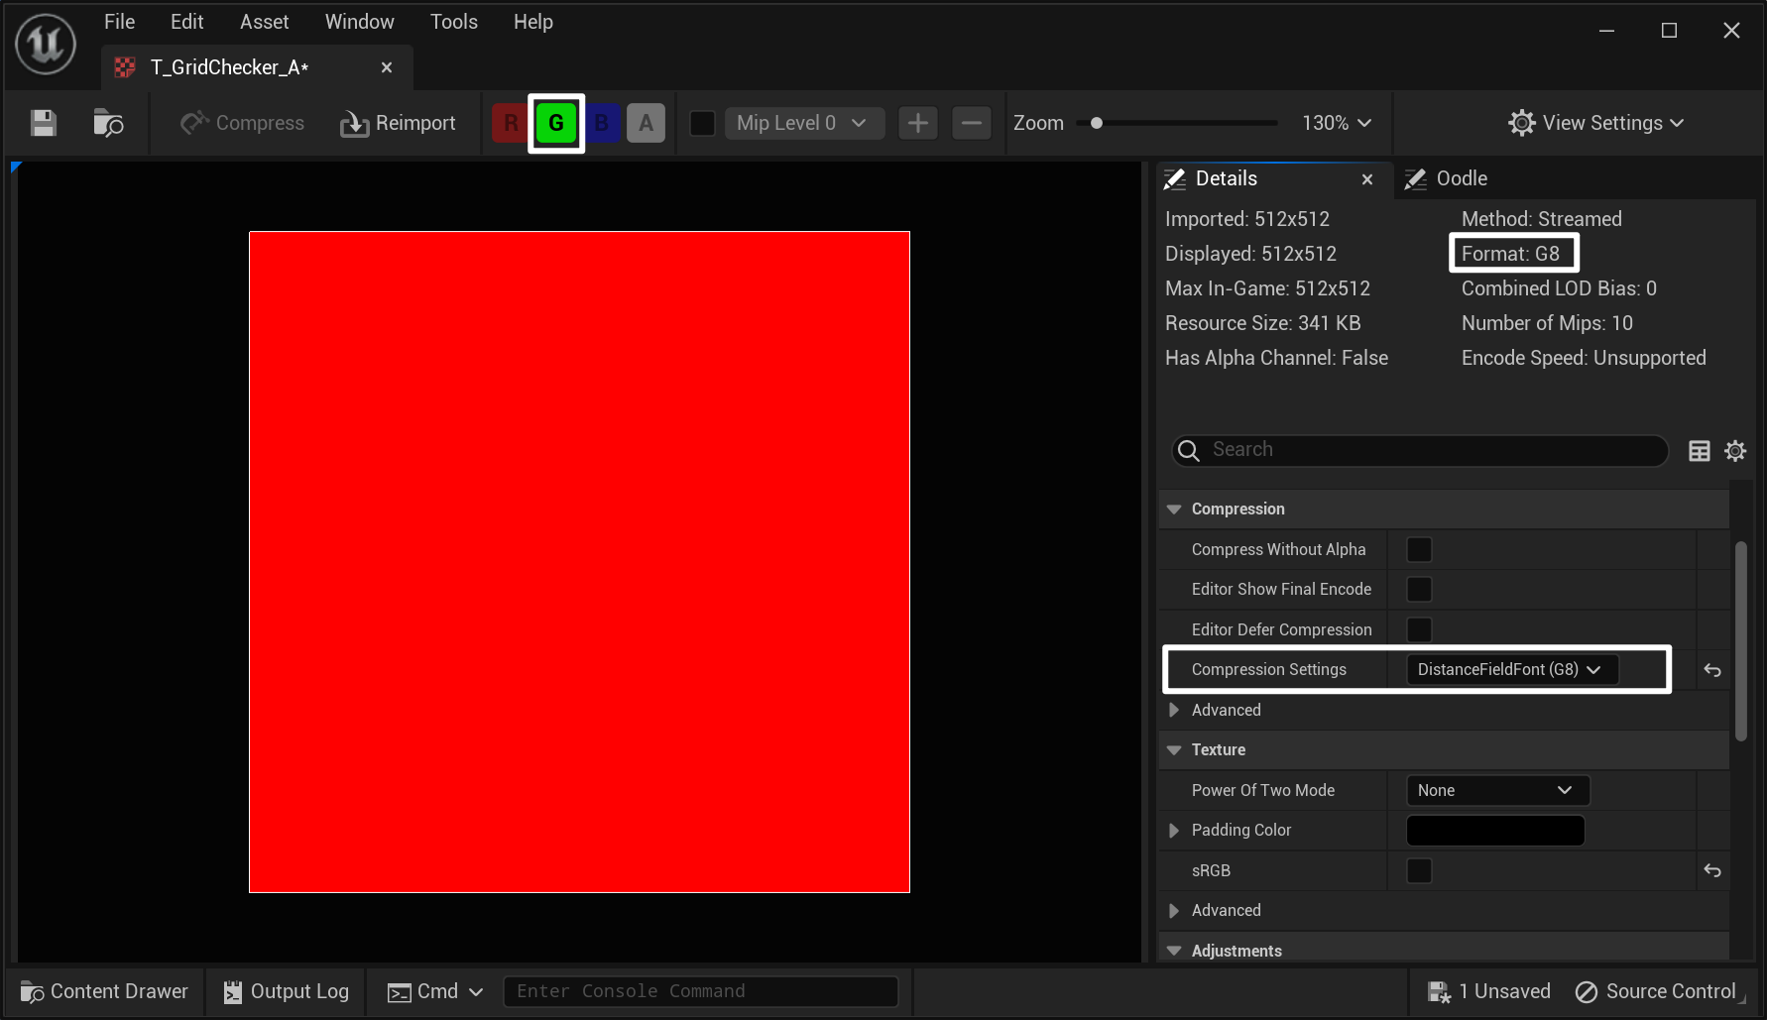The height and width of the screenshot is (1020, 1767).
Task: Check the Editor Show Final Encode box
Action: point(1419,589)
